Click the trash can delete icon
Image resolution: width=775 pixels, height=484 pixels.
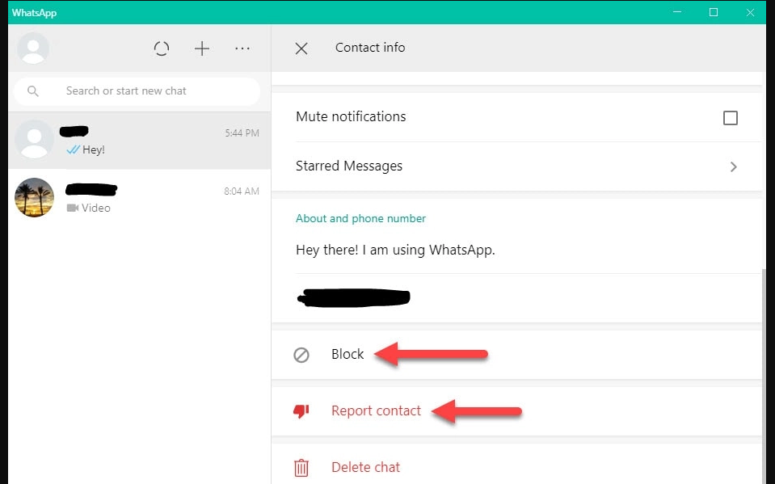pos(301,467)
